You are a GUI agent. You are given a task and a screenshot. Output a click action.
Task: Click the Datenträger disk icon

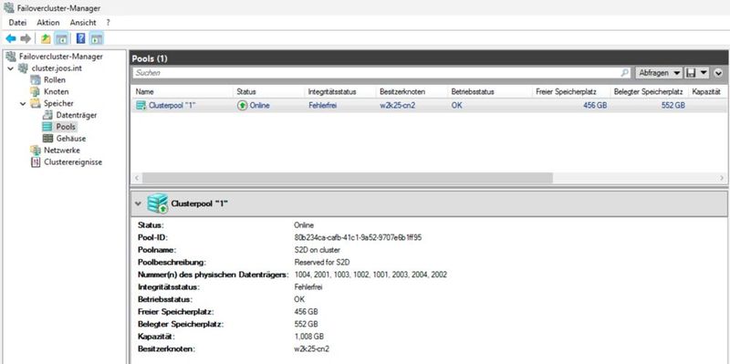(x=47, y=115)
